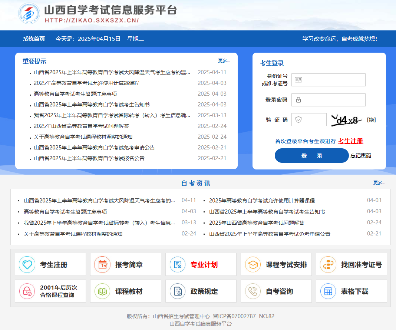Open the 政策规定 policy document icon
Viewport: 396px width, 330px height.
[177, 291]
